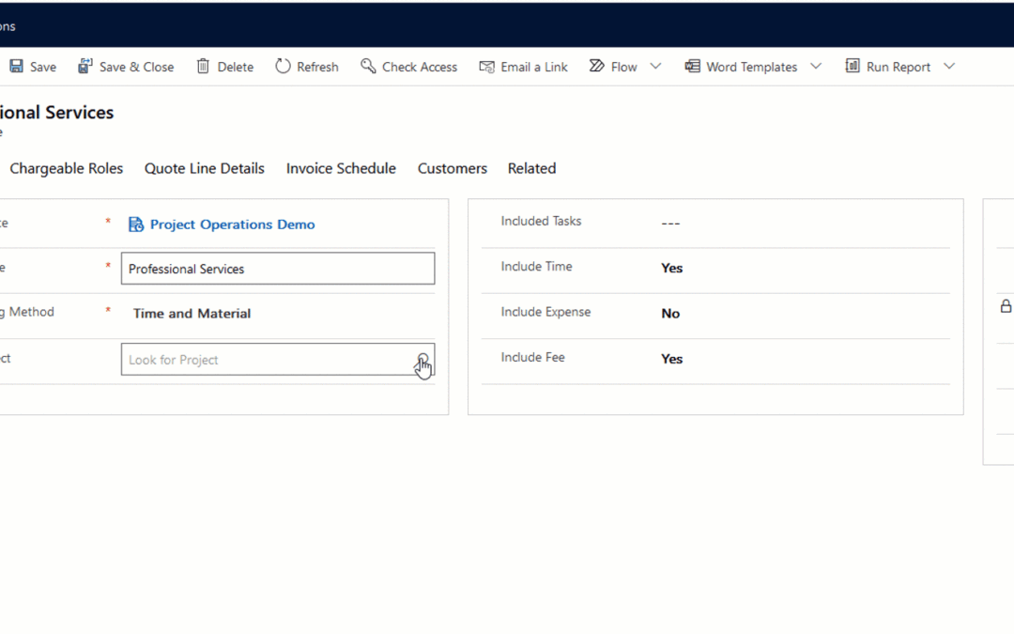1014x634 pixels.
Task: Click the Include Fee label
Action: click(x=533, y=357)
